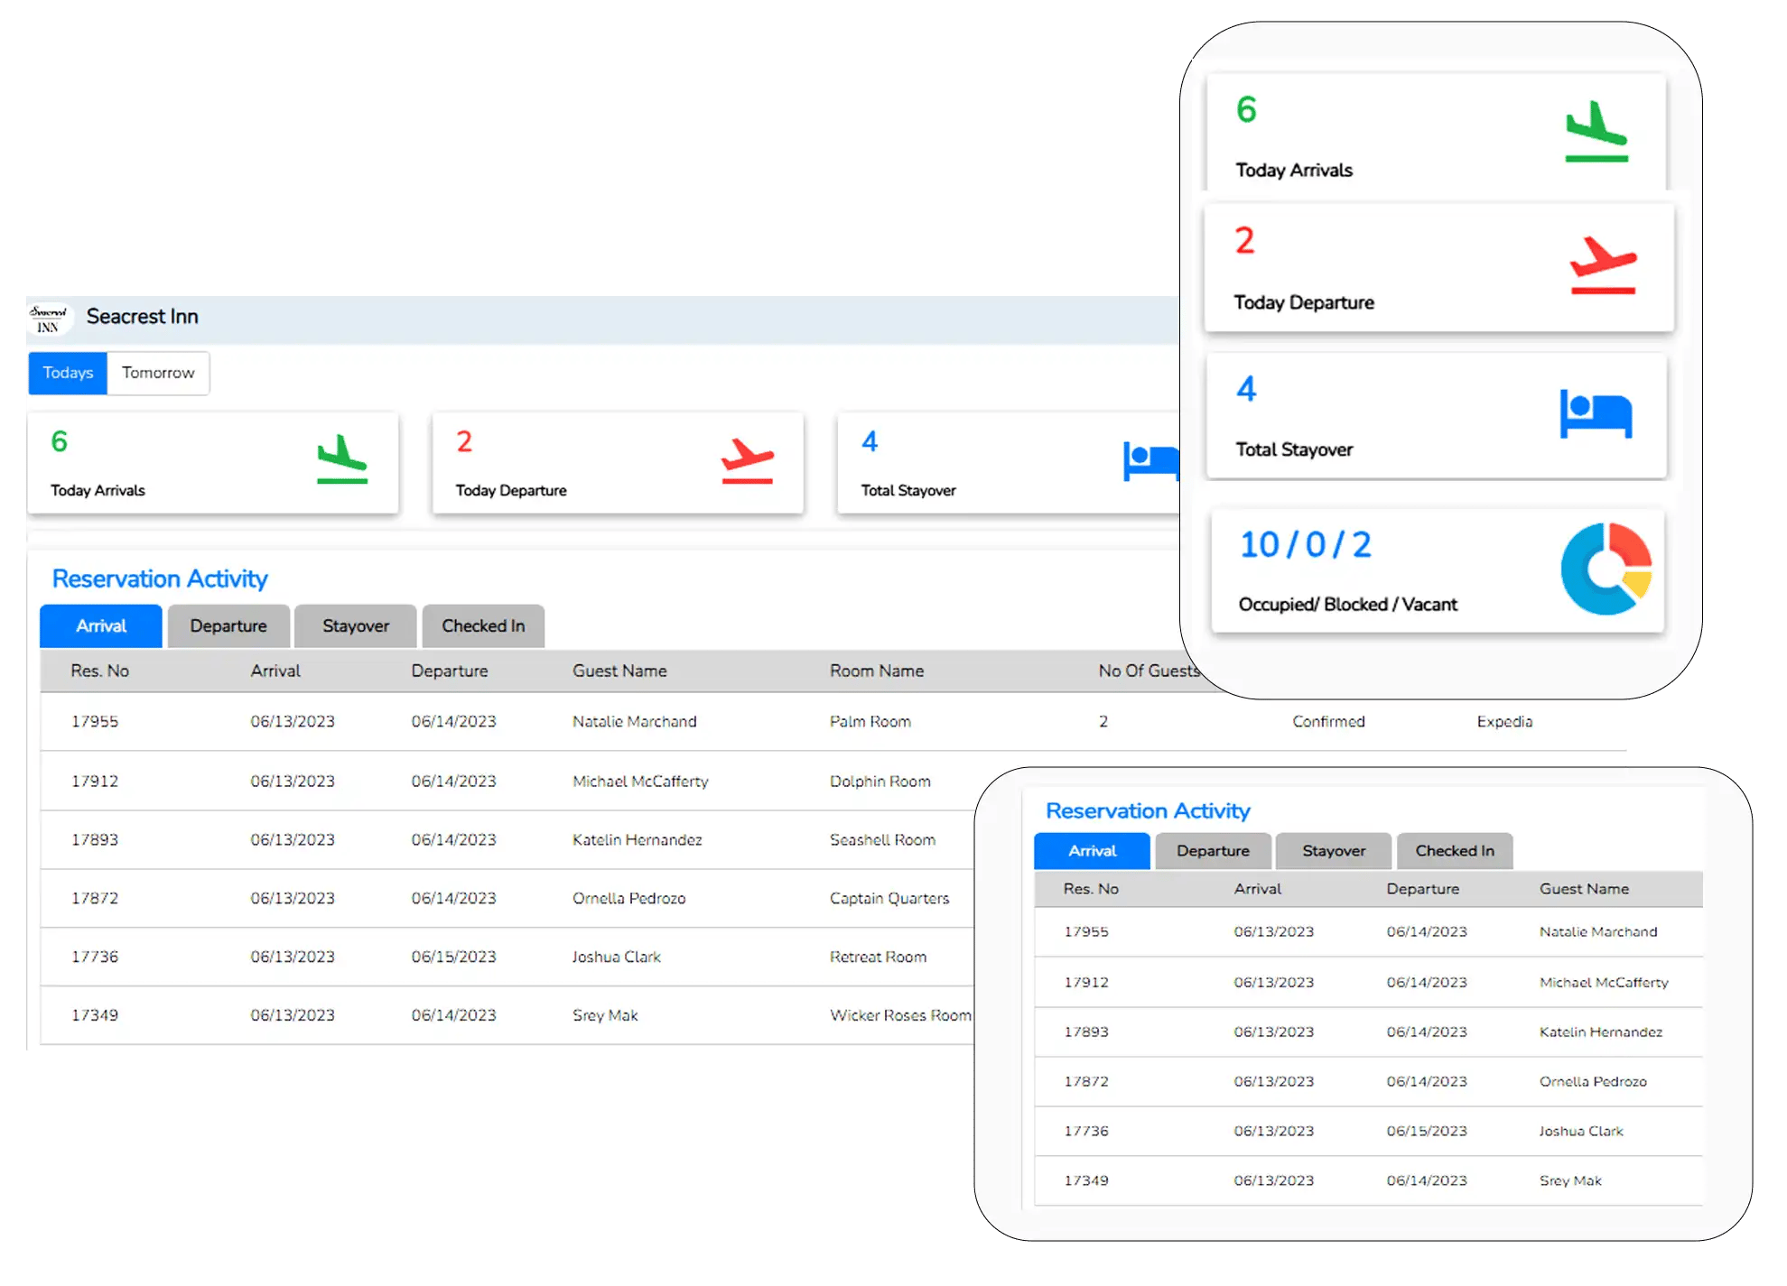Toggle the Todays active filter button

(x=67, y=374)
